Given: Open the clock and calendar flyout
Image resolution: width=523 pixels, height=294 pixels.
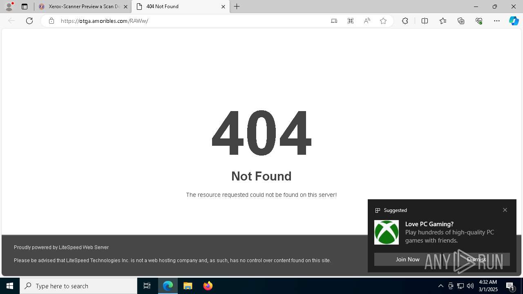Looking at the screenshot, I should (x=488, y=286).
